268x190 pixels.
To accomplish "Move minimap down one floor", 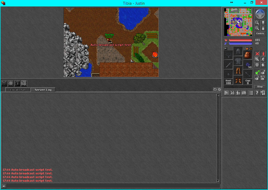I will point(263,28).
